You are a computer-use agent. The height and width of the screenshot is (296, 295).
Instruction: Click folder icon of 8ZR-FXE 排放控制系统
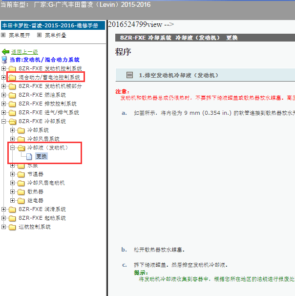click(12, 104)
